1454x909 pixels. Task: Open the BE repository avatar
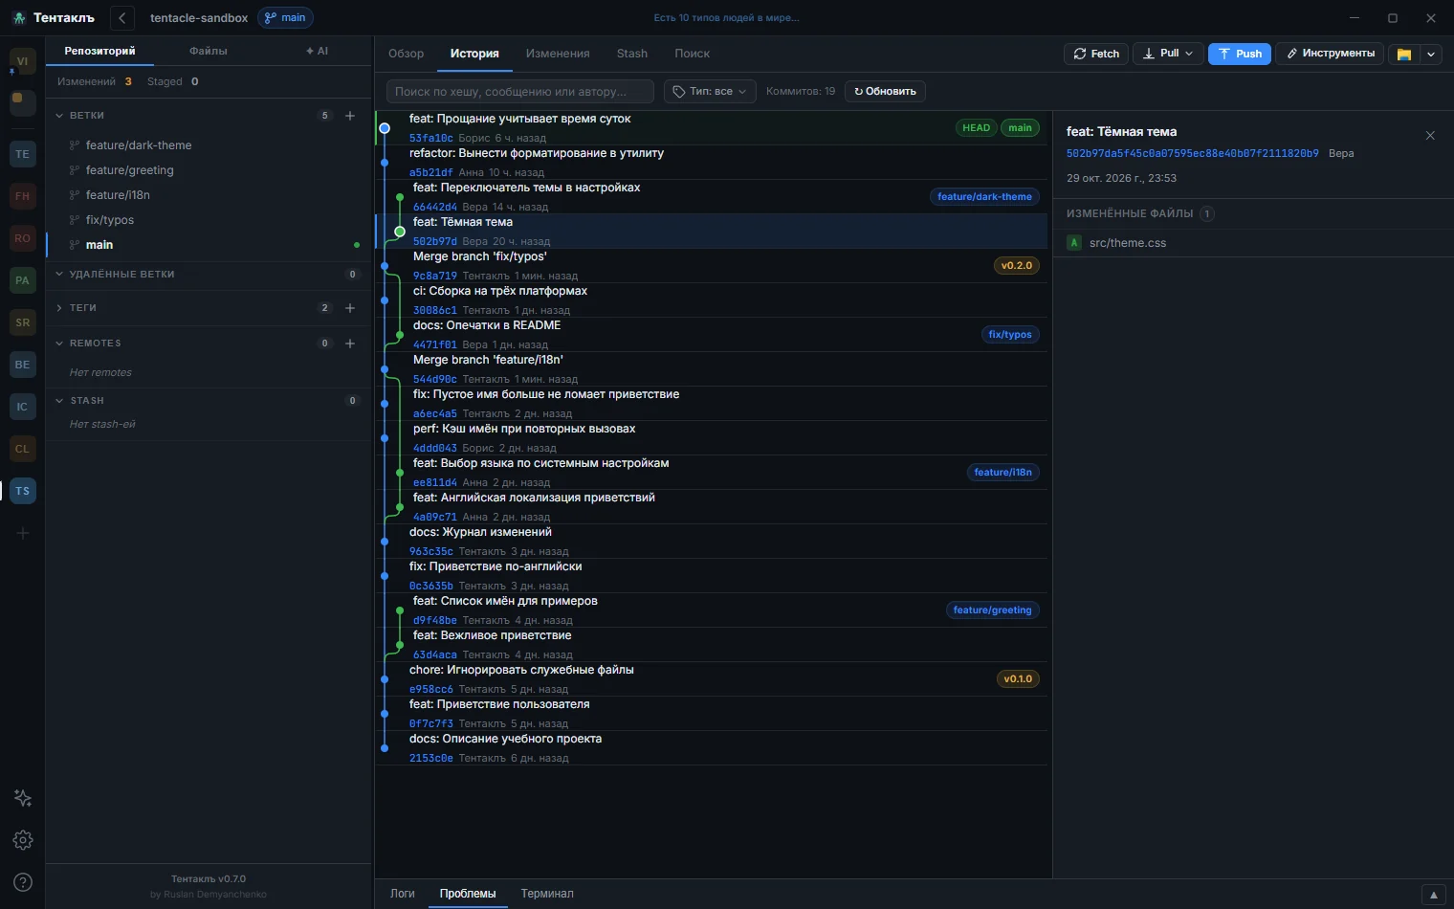[x=23, y=365]
